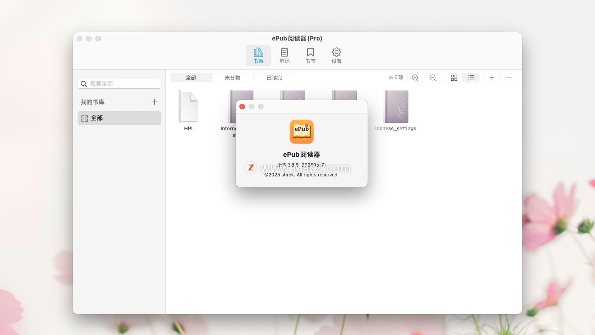Open the 设置 settings tab
595x335 pixels.
pyautogui.click(x=336, y=56)
